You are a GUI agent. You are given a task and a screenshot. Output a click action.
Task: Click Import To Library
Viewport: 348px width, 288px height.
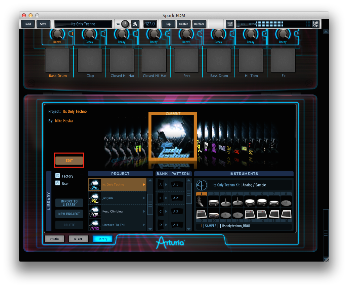point(69,203)
